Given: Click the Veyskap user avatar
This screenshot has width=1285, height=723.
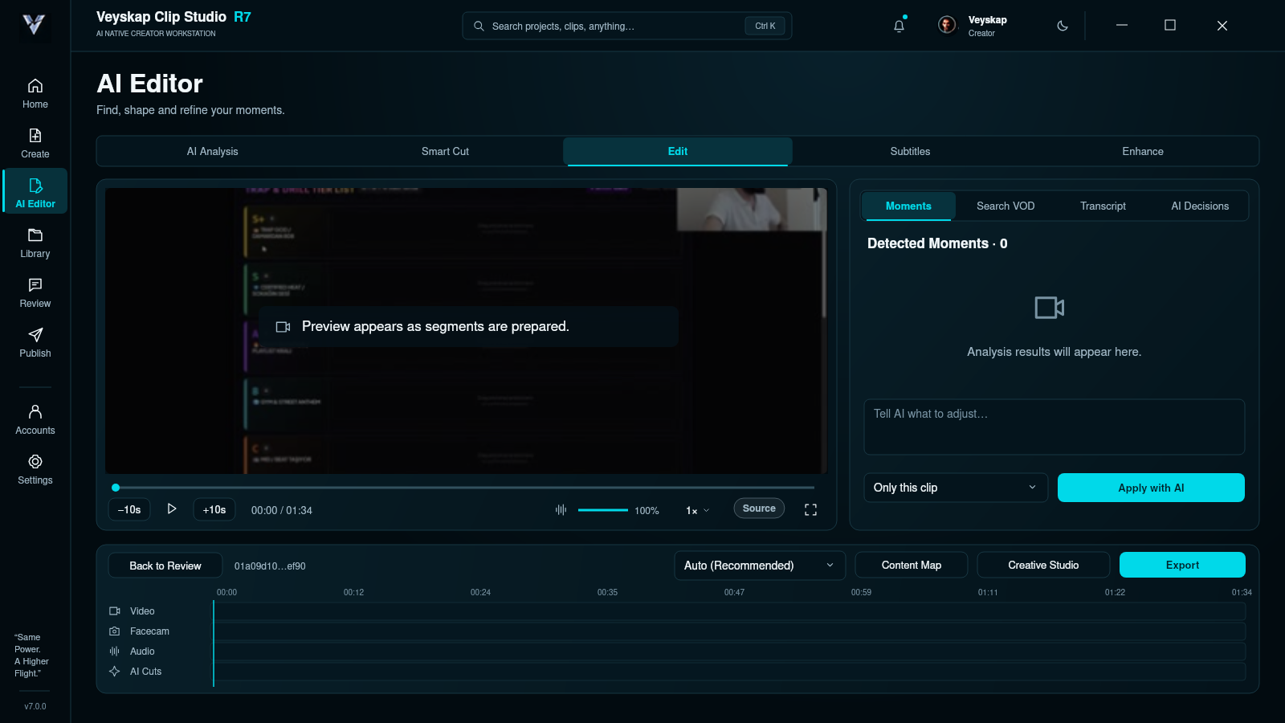Looking at the screenshot, I should coord(947,25).
